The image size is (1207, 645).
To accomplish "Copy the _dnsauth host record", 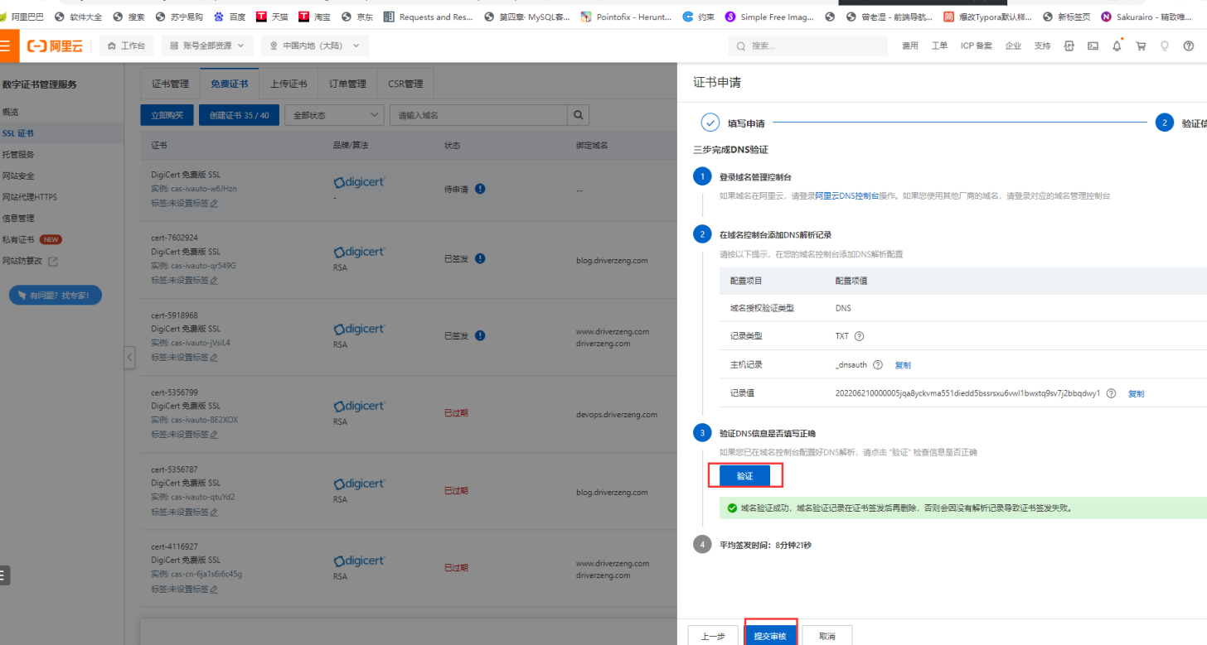I will (903, 365).
